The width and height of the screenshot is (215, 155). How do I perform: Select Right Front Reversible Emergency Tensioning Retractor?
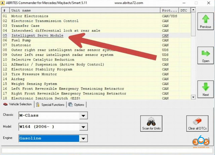pyautogui.click(x=96, y=94)
